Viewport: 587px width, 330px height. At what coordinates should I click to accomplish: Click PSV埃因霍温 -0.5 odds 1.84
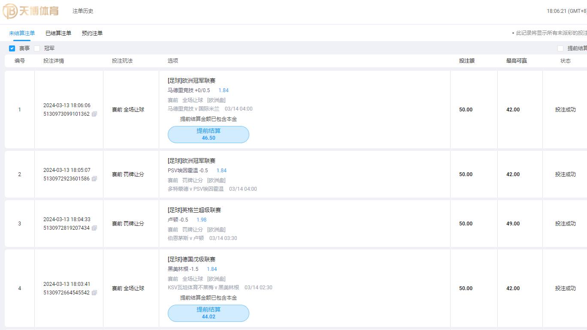click(221, 171)
